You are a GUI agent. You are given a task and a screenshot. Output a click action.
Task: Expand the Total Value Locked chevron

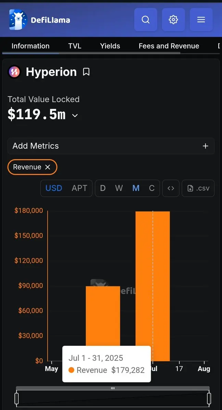[x=75, y=116]
